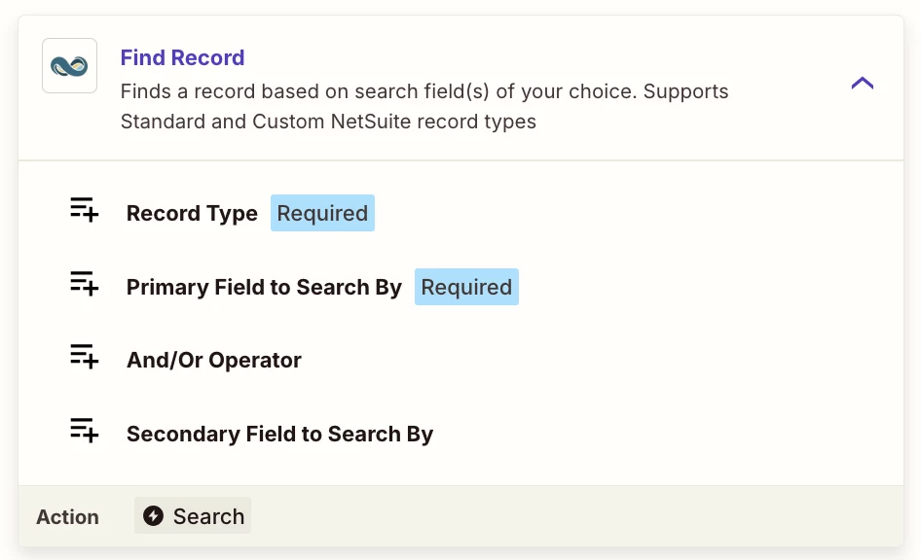Click Required badge beside Primary Field
Image resolution: width=921 pixels, height=560 pixels.
coord(466,288)
